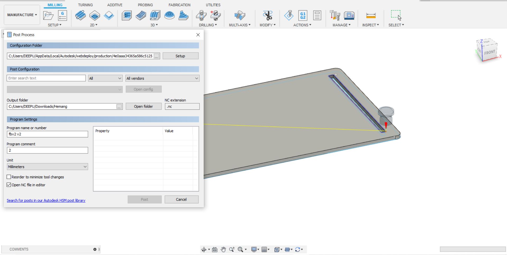Click the G1 G2 Post Process icon

point(303,16)
